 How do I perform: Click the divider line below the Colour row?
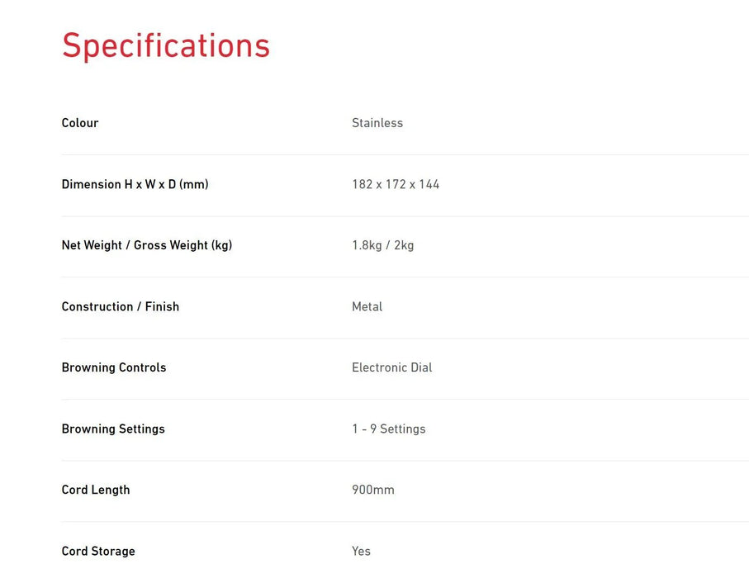[405, 154]
